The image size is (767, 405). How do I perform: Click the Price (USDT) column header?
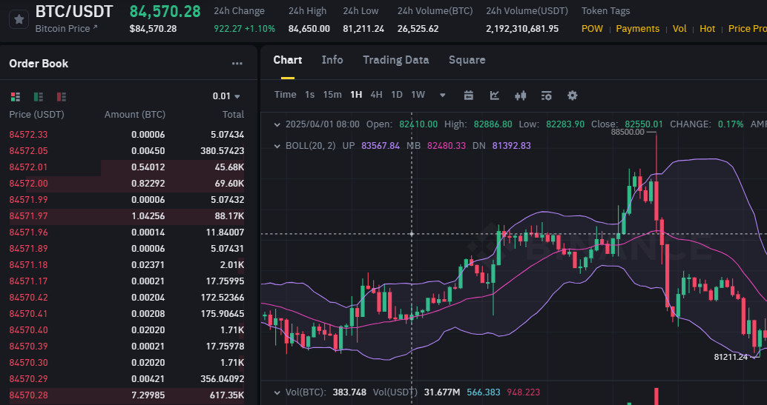[x=36, y=115]
